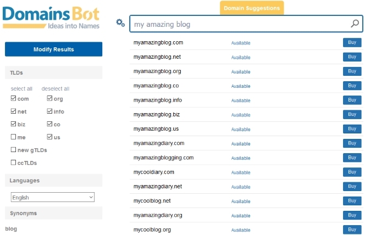365x235 pixels.
Task: Select the myamazingblog.us domain name
Action: tap(156, 129)
